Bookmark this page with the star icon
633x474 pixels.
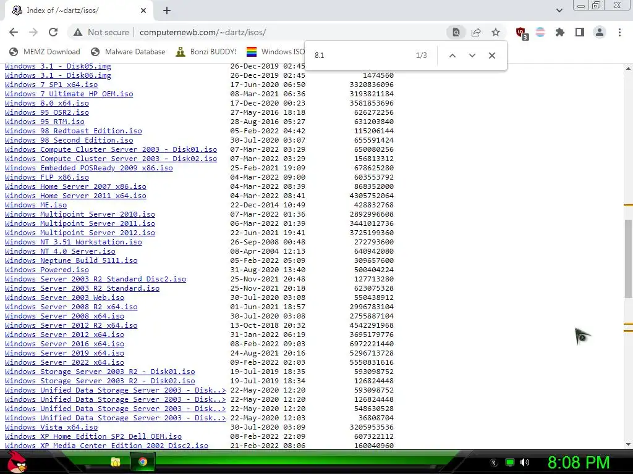tap(496, 32)
